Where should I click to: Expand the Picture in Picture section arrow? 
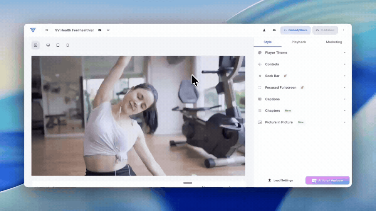click(345, 122)
